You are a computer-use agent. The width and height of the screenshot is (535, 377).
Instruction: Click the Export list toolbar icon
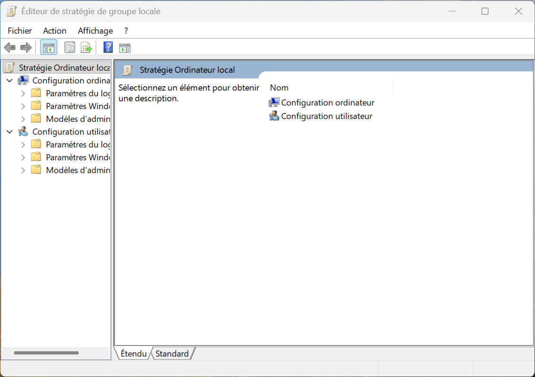click(86, 48)
